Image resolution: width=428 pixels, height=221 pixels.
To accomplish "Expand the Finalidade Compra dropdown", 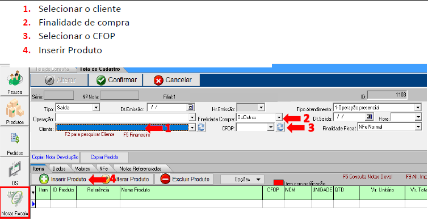I will click(279, 117).
